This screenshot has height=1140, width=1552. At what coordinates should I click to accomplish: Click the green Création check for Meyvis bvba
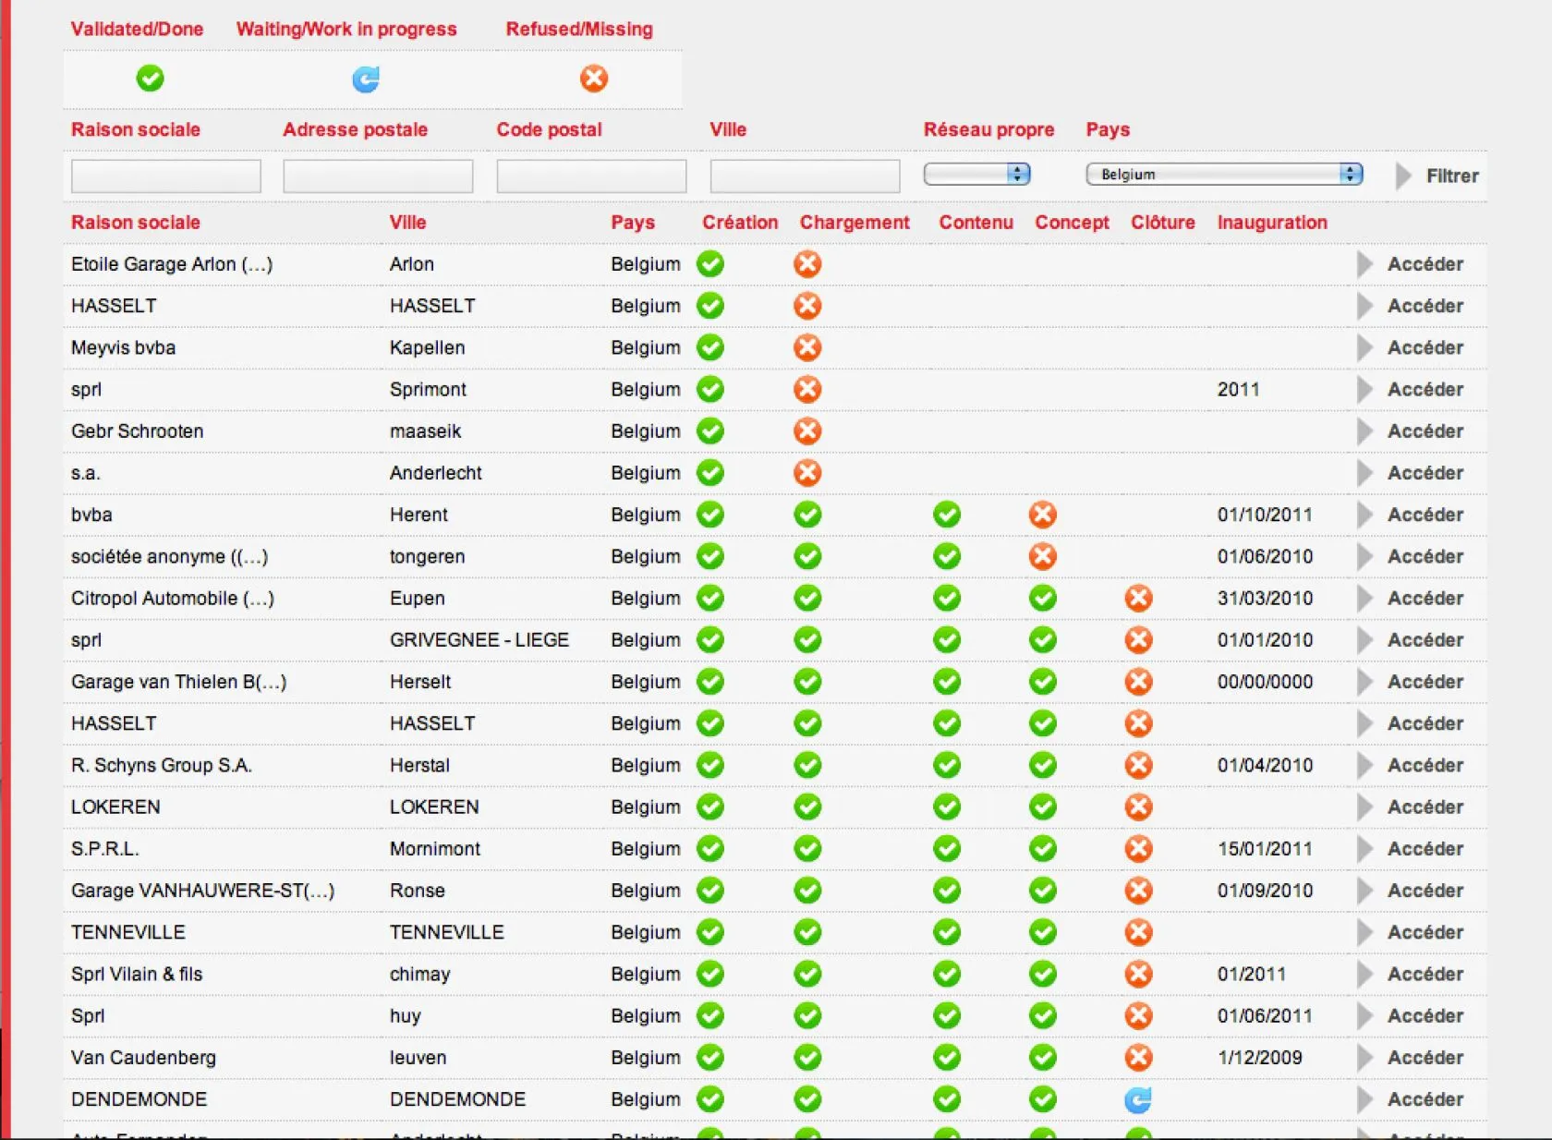710,347
